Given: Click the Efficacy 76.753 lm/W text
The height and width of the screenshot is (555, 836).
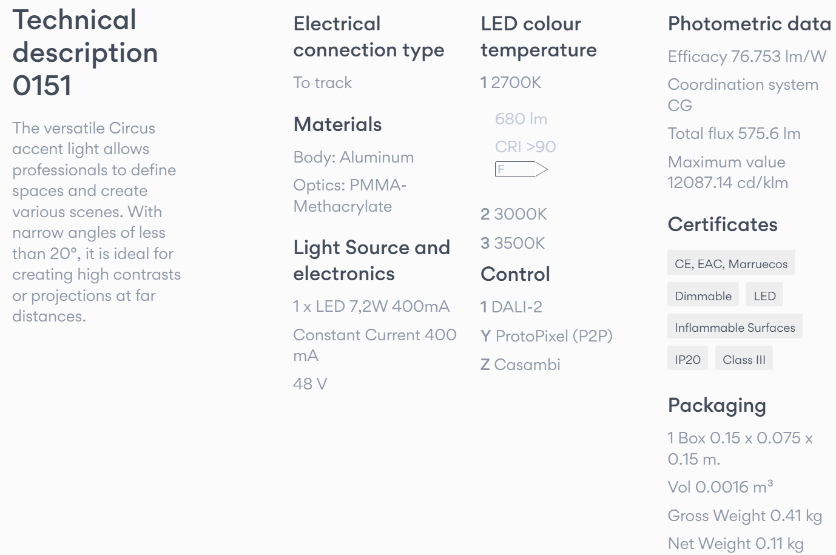Looking at the screenshot, I should (x=747, y=56).
